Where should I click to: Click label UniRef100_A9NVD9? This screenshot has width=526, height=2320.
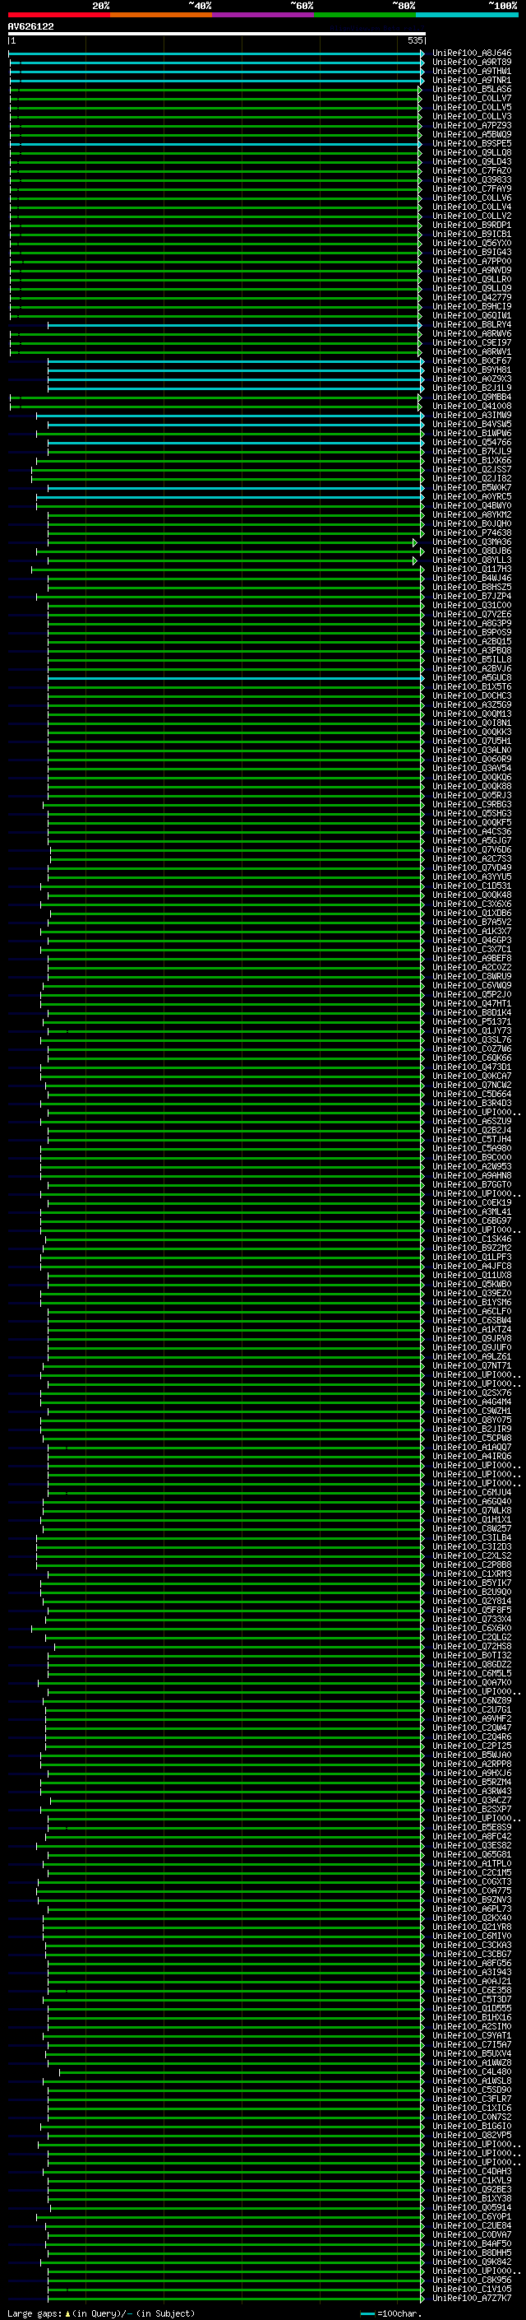(x=472, y=270)
